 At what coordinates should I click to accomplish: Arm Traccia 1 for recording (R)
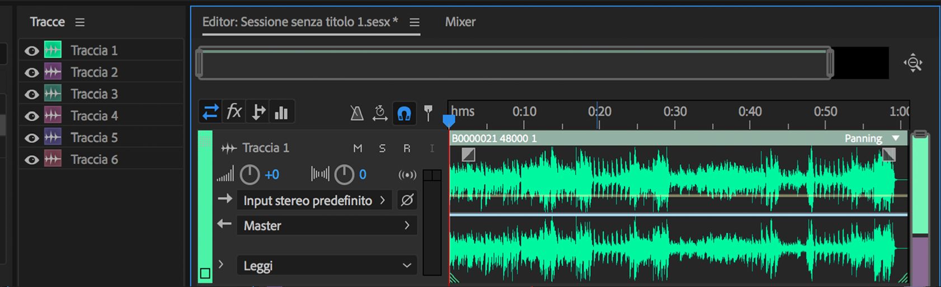[x=407, y=148]
